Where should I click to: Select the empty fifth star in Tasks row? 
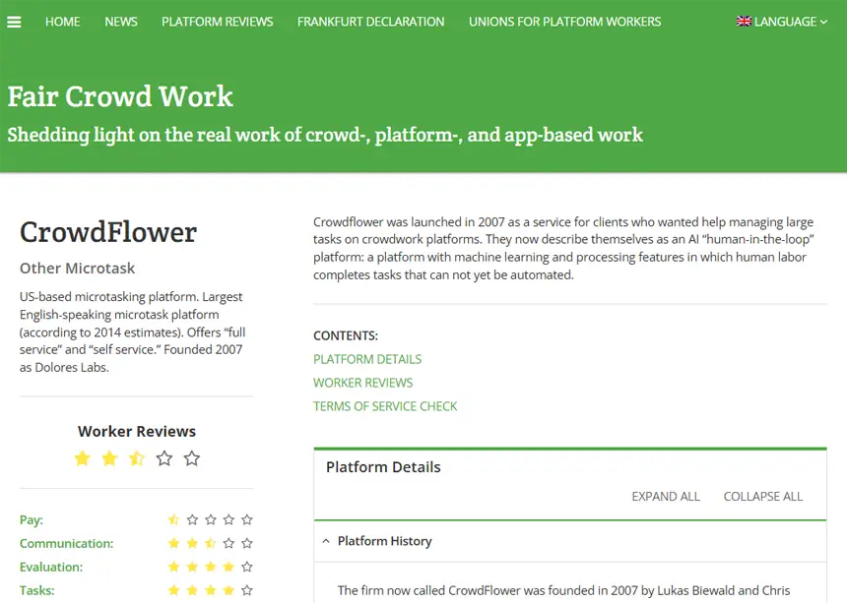click(247, 590)
